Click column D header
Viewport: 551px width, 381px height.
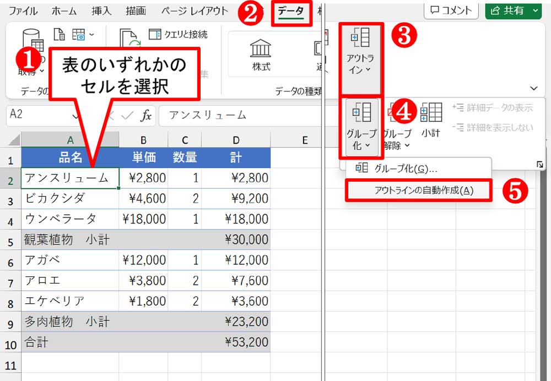pyautogui.click(x=236, y=141)
